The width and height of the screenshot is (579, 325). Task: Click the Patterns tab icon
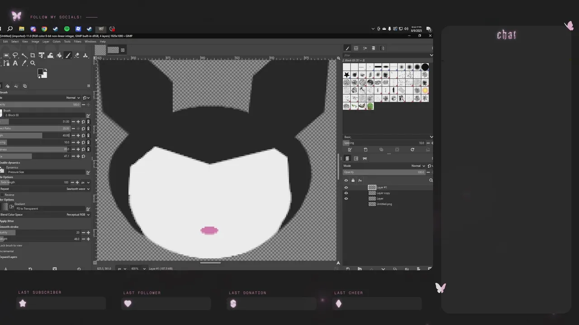tap(356, 48)
